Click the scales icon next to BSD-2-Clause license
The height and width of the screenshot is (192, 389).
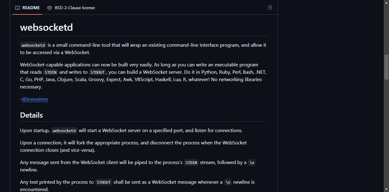pos(50,8)
